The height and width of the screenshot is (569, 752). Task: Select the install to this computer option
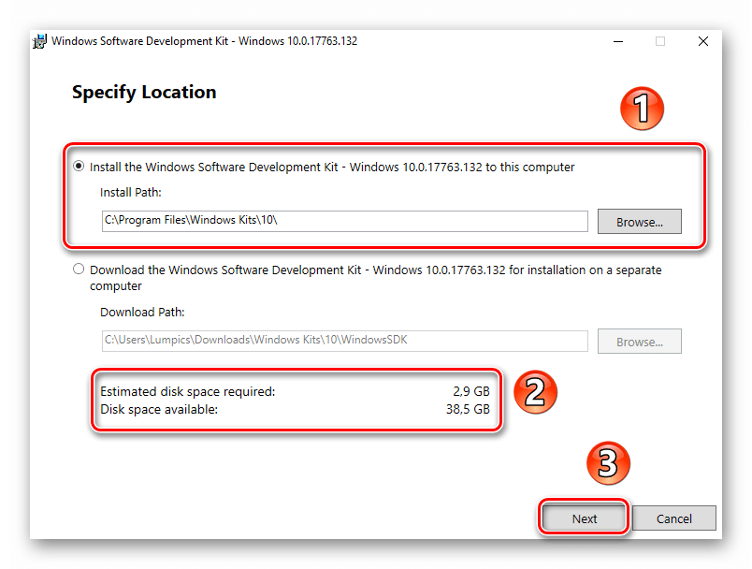tap(79, 167)
